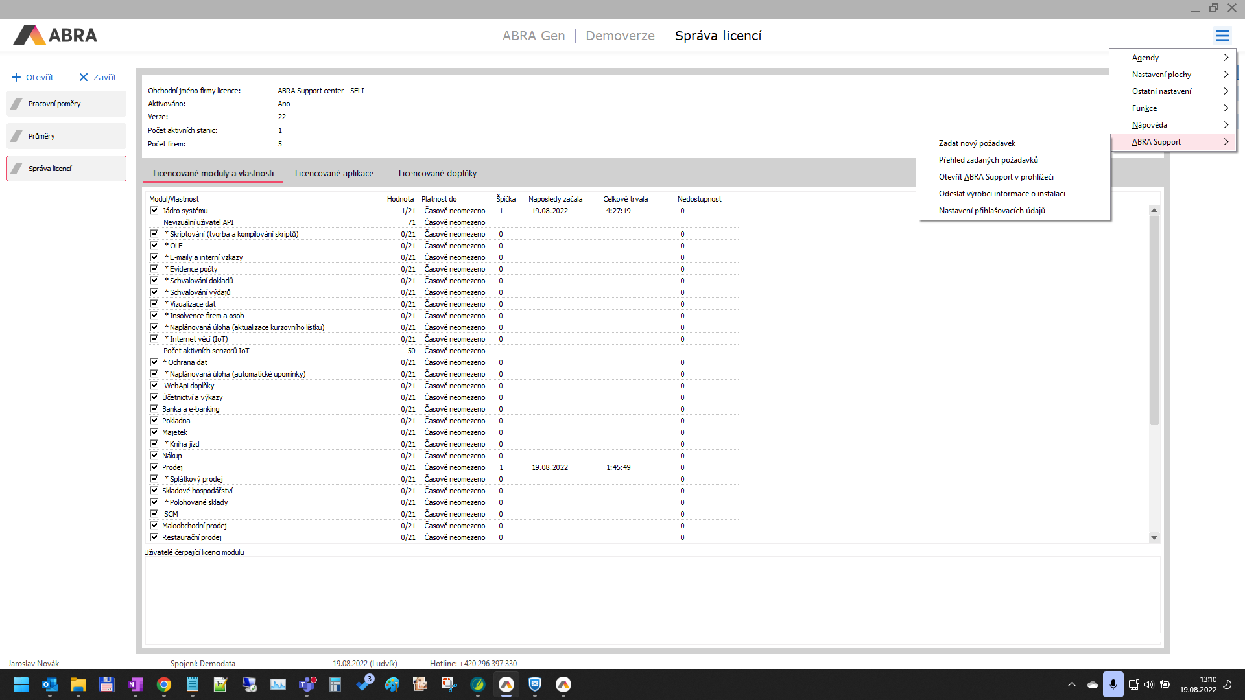This screenshot has width=1245, height=700.
Task: Open Microsoft Teams taskbar icon
Action: tap(307, 684)
